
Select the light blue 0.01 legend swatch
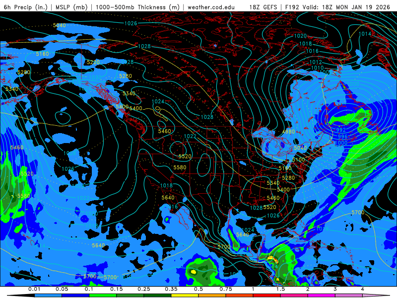tap(48, 296)
